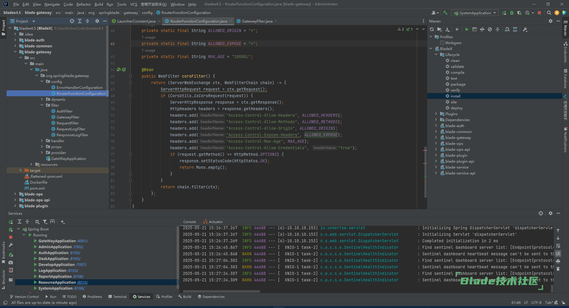This screenshot has width=569, height=308.
Task: Click Filter icon in Services toolbar
Action: point(45,222)
